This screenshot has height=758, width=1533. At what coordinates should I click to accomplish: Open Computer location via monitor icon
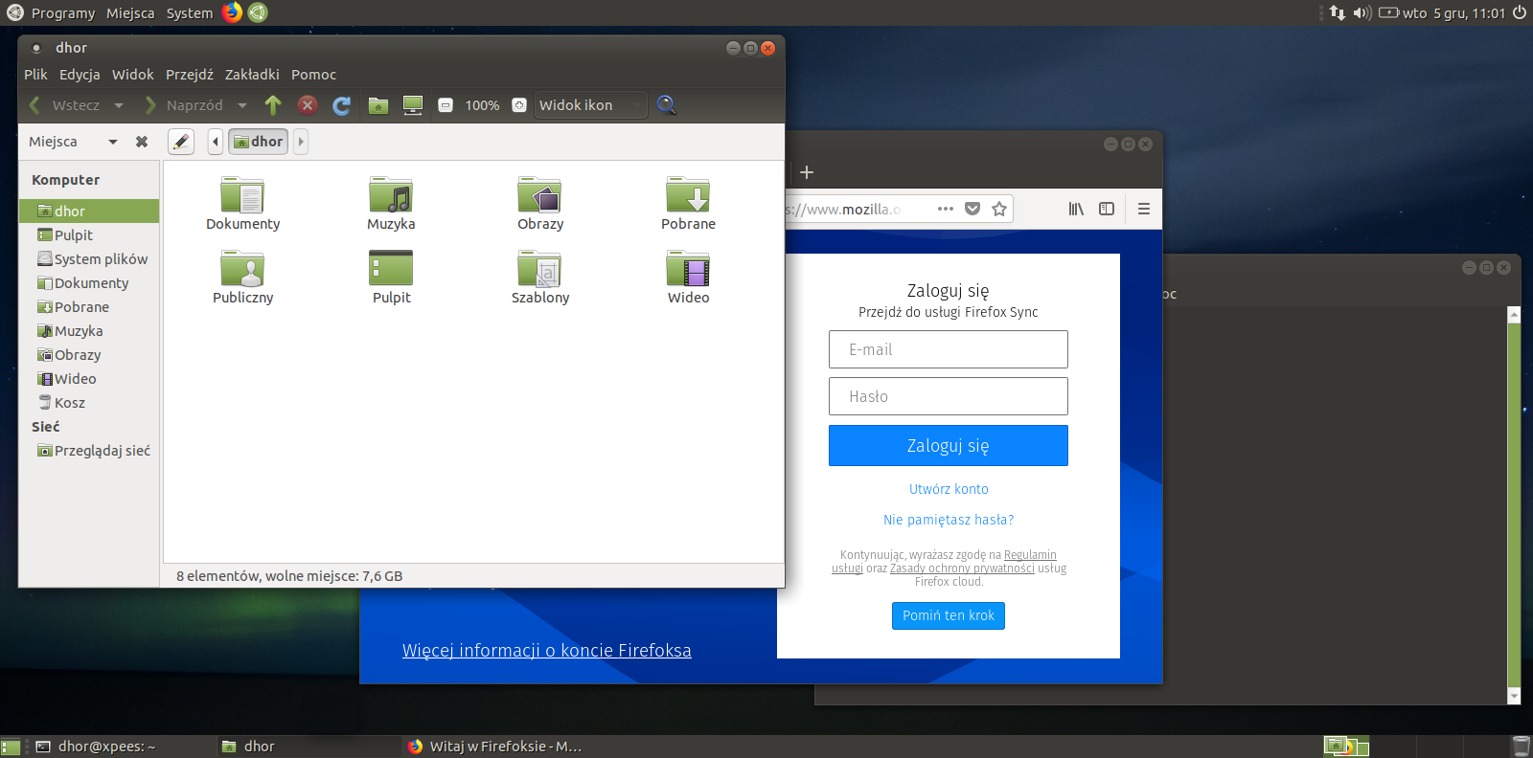[413, 105]
